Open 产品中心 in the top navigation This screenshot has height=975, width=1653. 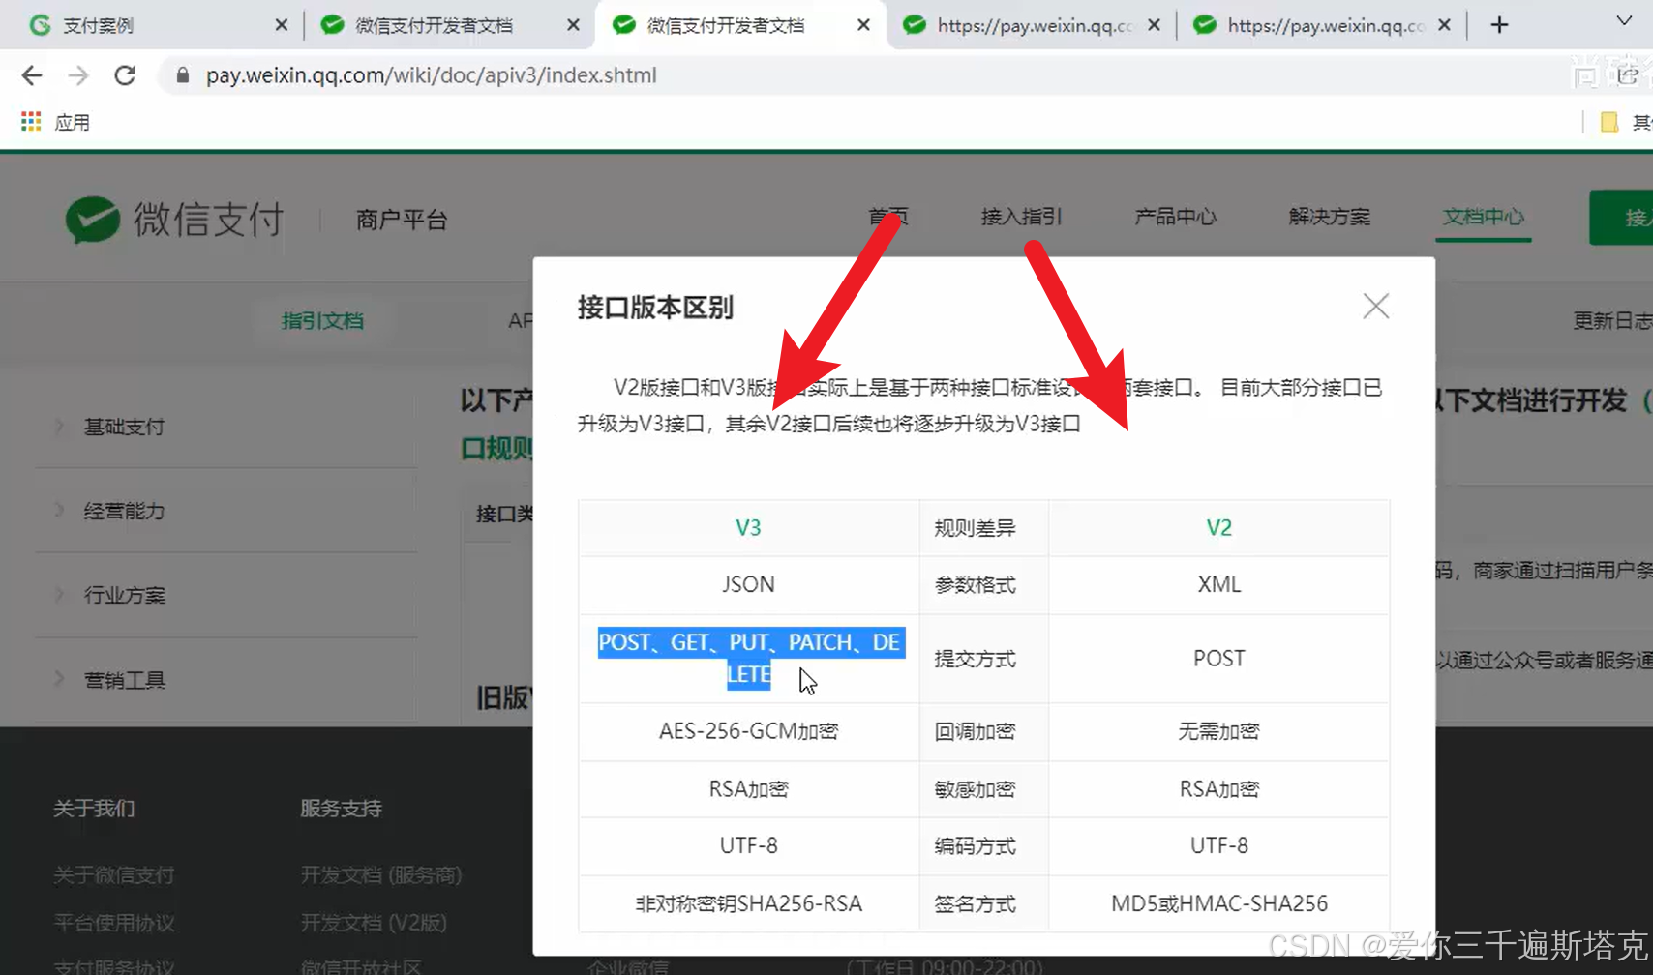click(x=1175, y=217)
